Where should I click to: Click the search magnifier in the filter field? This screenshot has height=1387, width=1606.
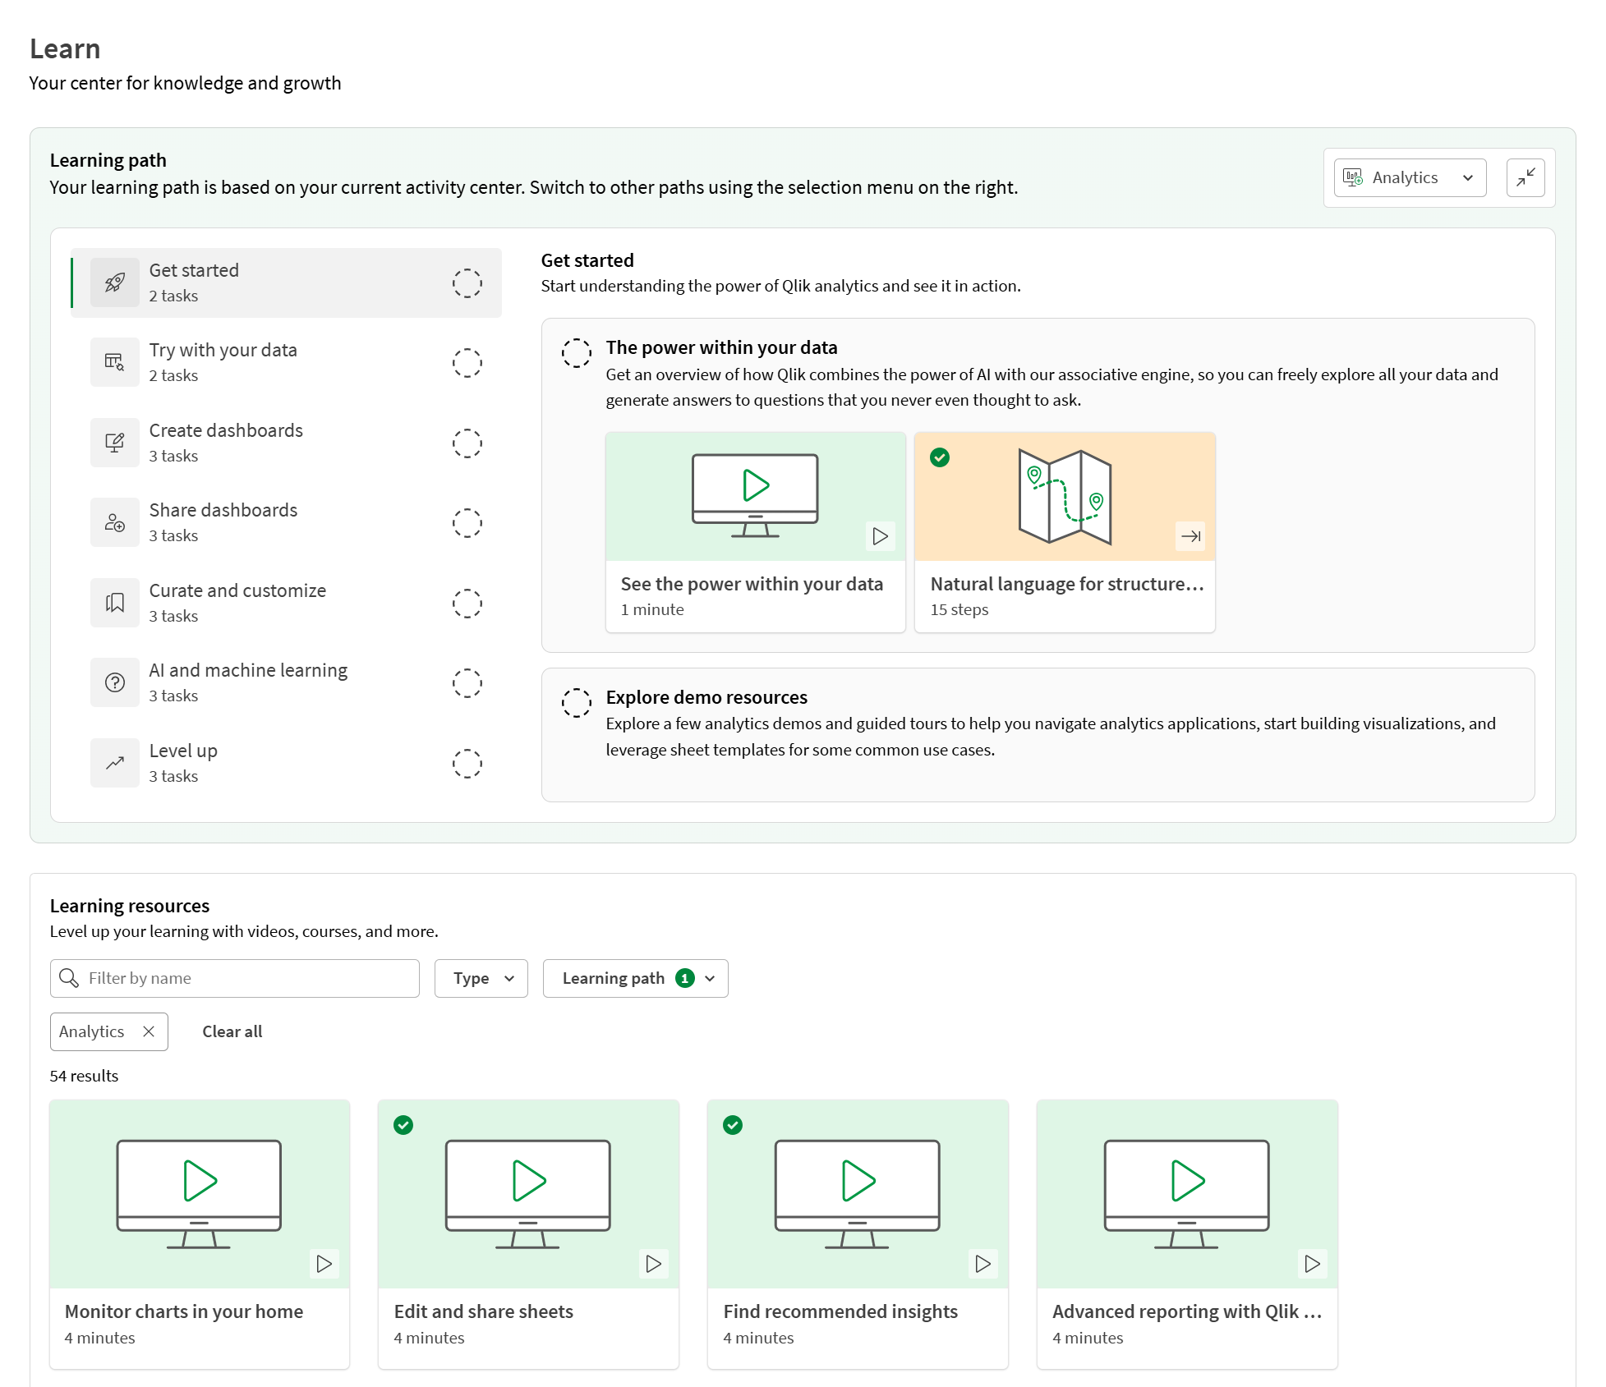(69, 978)
